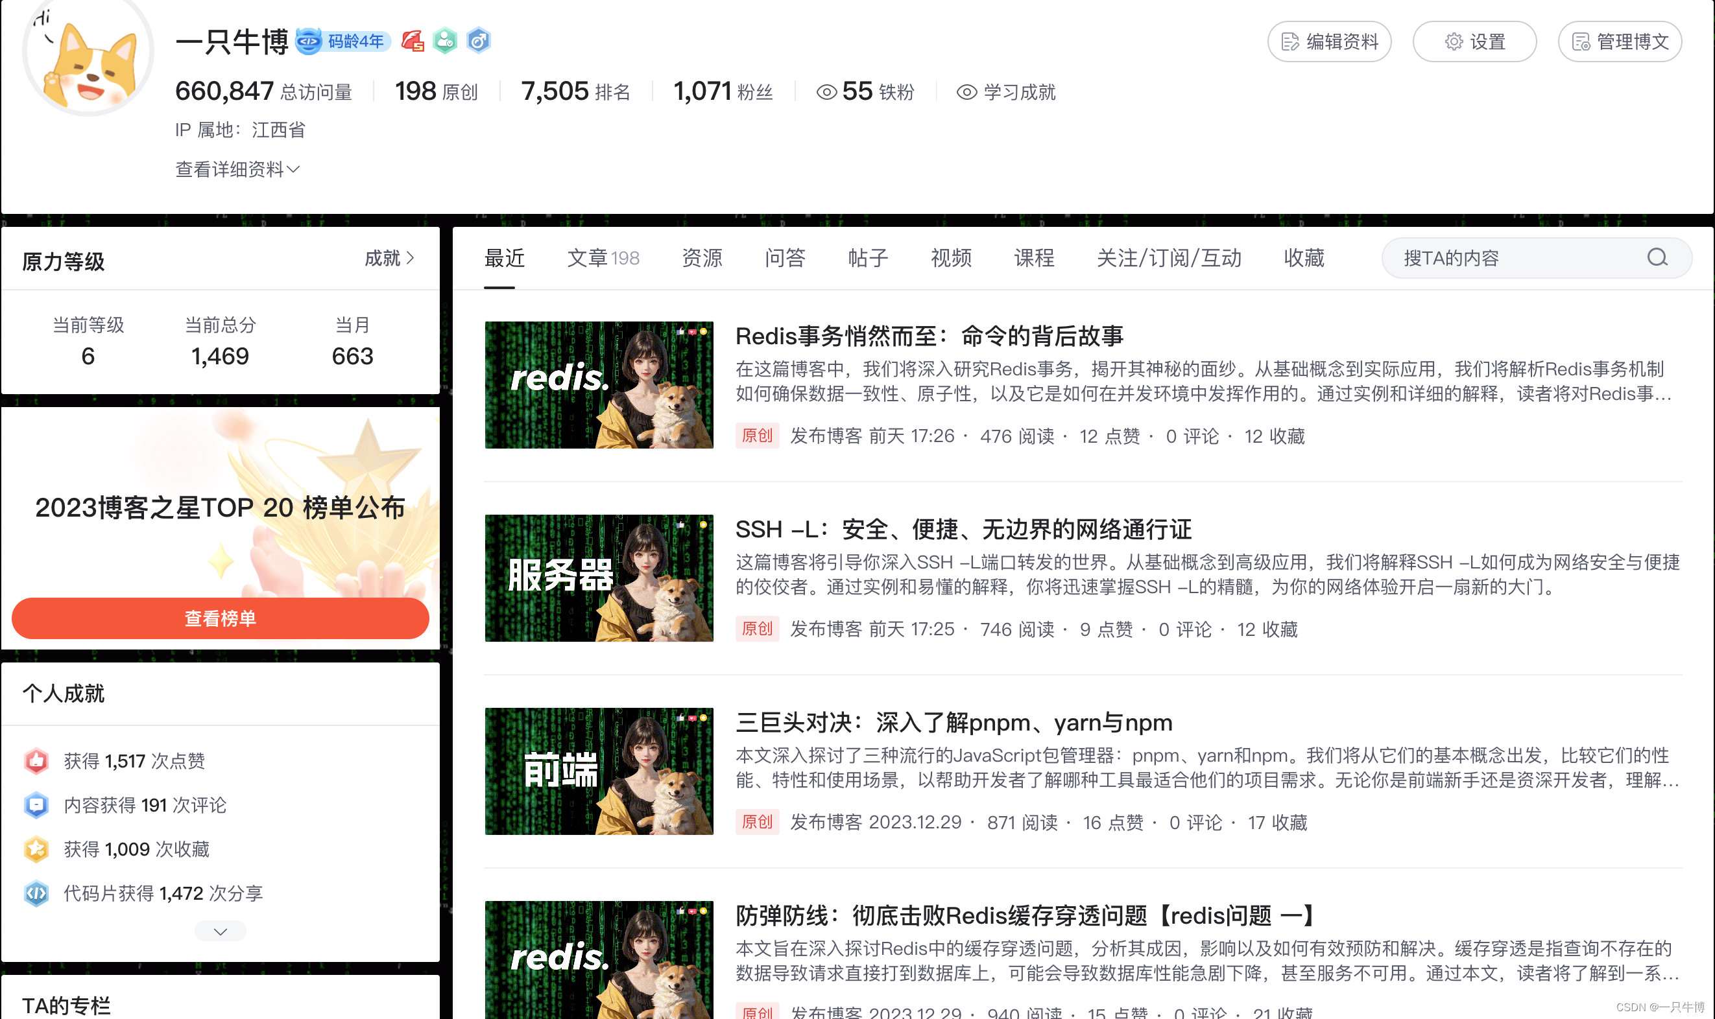Screen dimensions: 1715x1019
Task: Click 原创 tag on Redis事务 article
Action: (x=757, y=436)
